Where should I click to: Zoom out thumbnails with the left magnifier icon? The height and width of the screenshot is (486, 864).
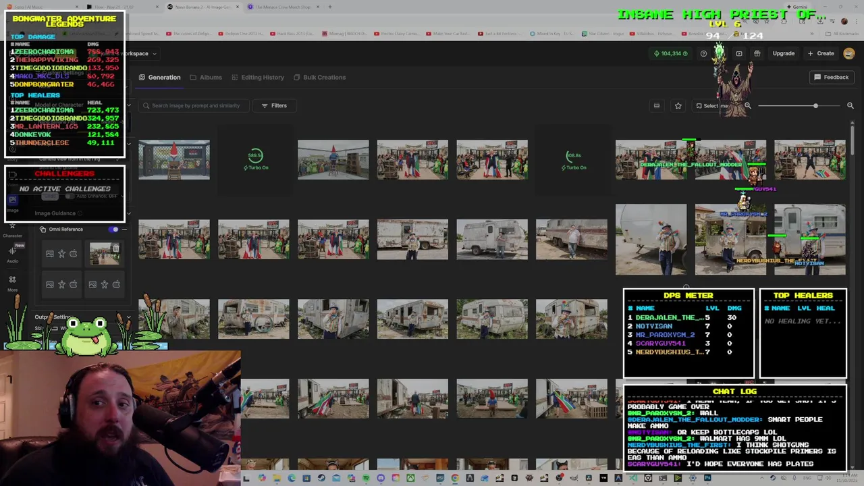[x=747, y=105]
